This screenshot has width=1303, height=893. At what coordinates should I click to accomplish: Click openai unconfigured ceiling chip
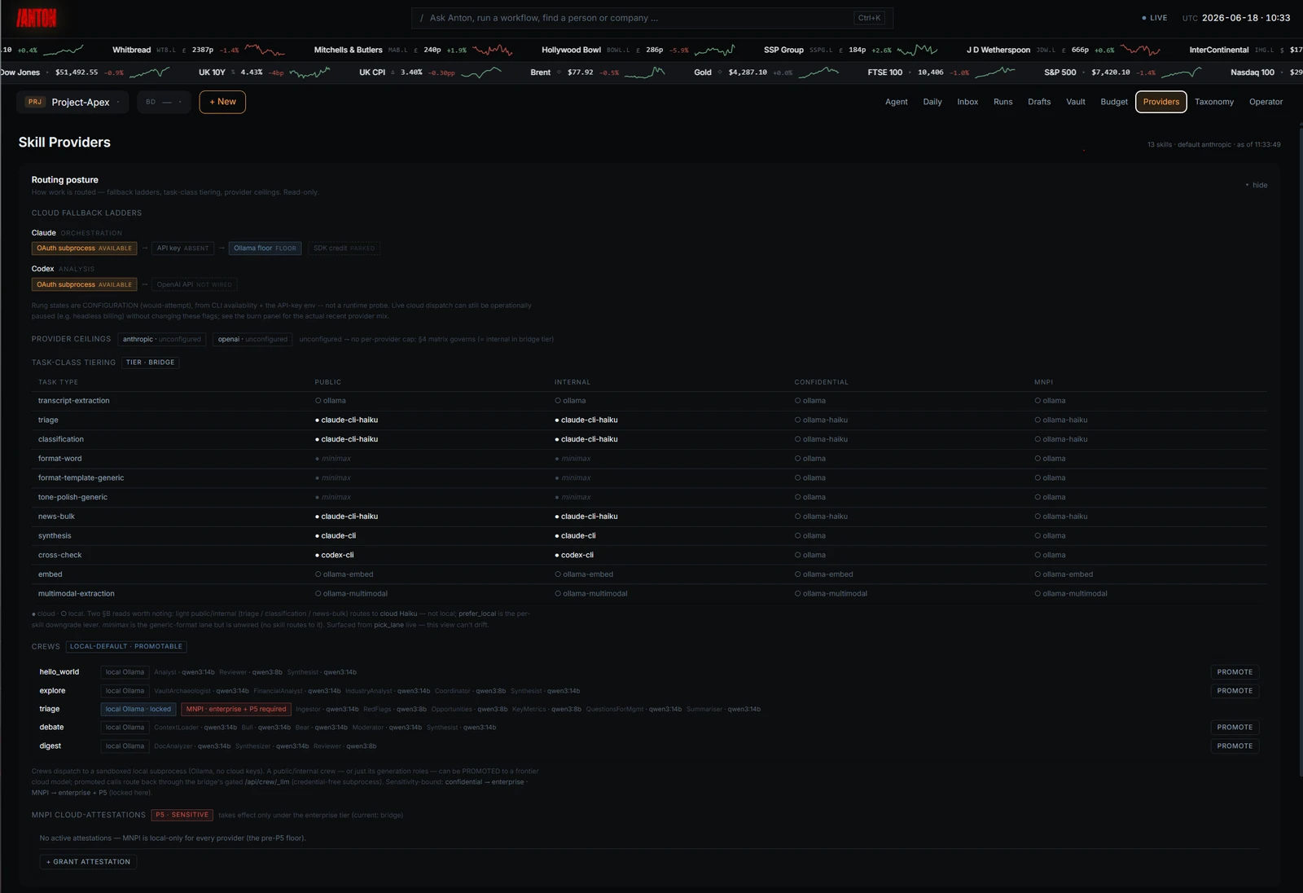point(252,339)
